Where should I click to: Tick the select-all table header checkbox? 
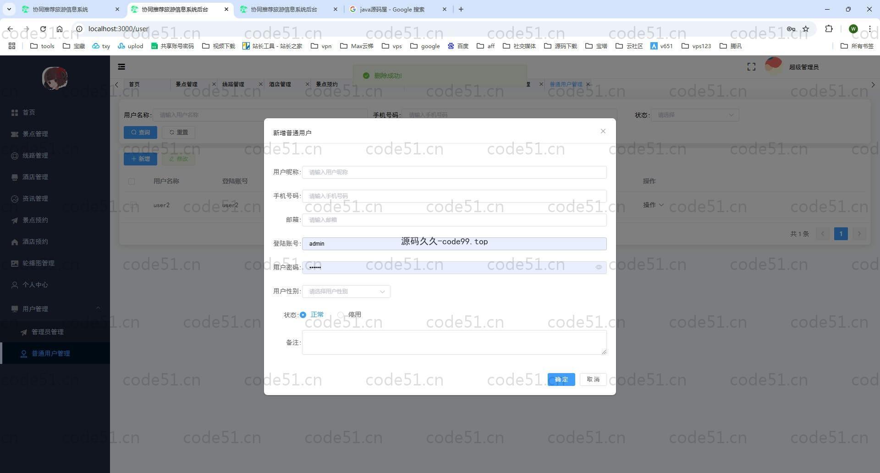point(132,181)
